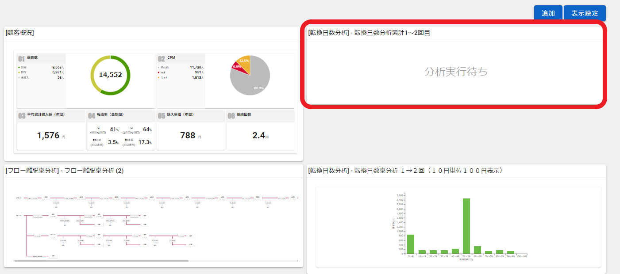This screenshot has height=274, width=620.
Task: Click the tallest 50~59 day bar
Action: 466,225
